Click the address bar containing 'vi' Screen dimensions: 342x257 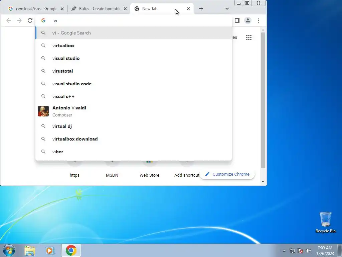134,20
